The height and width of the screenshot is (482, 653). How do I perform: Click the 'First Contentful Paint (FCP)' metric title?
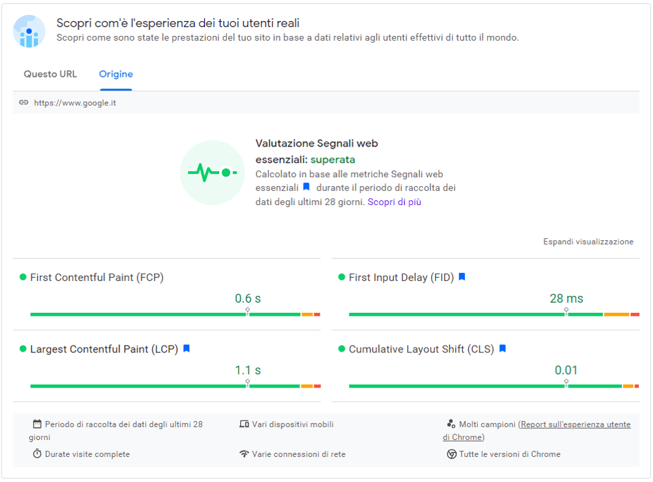(x=97, y=278)
